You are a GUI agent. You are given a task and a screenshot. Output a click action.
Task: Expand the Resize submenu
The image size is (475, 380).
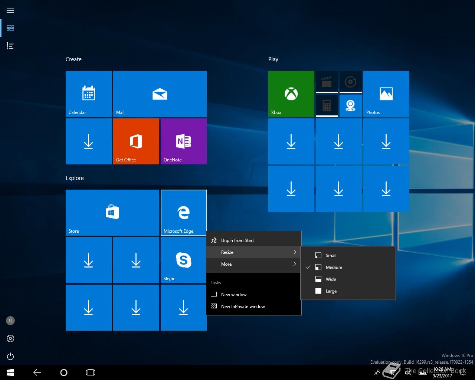tap(254, 252)
